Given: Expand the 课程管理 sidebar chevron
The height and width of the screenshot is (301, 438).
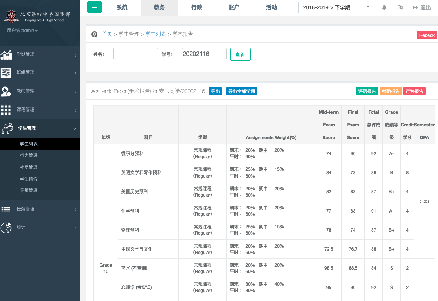Looking at the screenshot, I should pyautogui.click(x=75, y=110).
